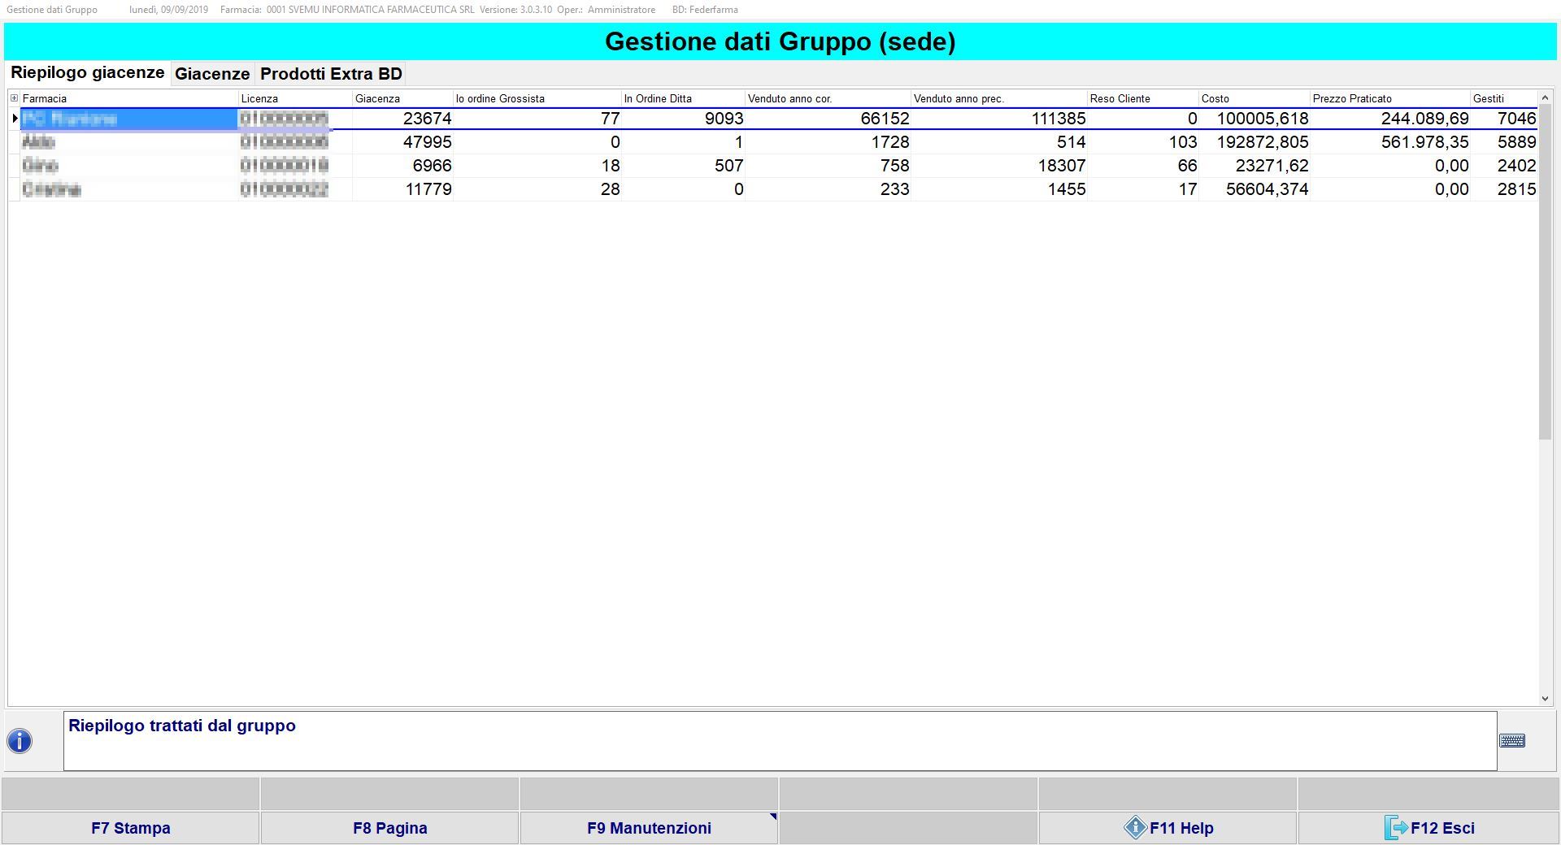The width and height of the screenshot is (1561, 845).
Task: Click F7 Stampa to print
Action: point(130,828)
